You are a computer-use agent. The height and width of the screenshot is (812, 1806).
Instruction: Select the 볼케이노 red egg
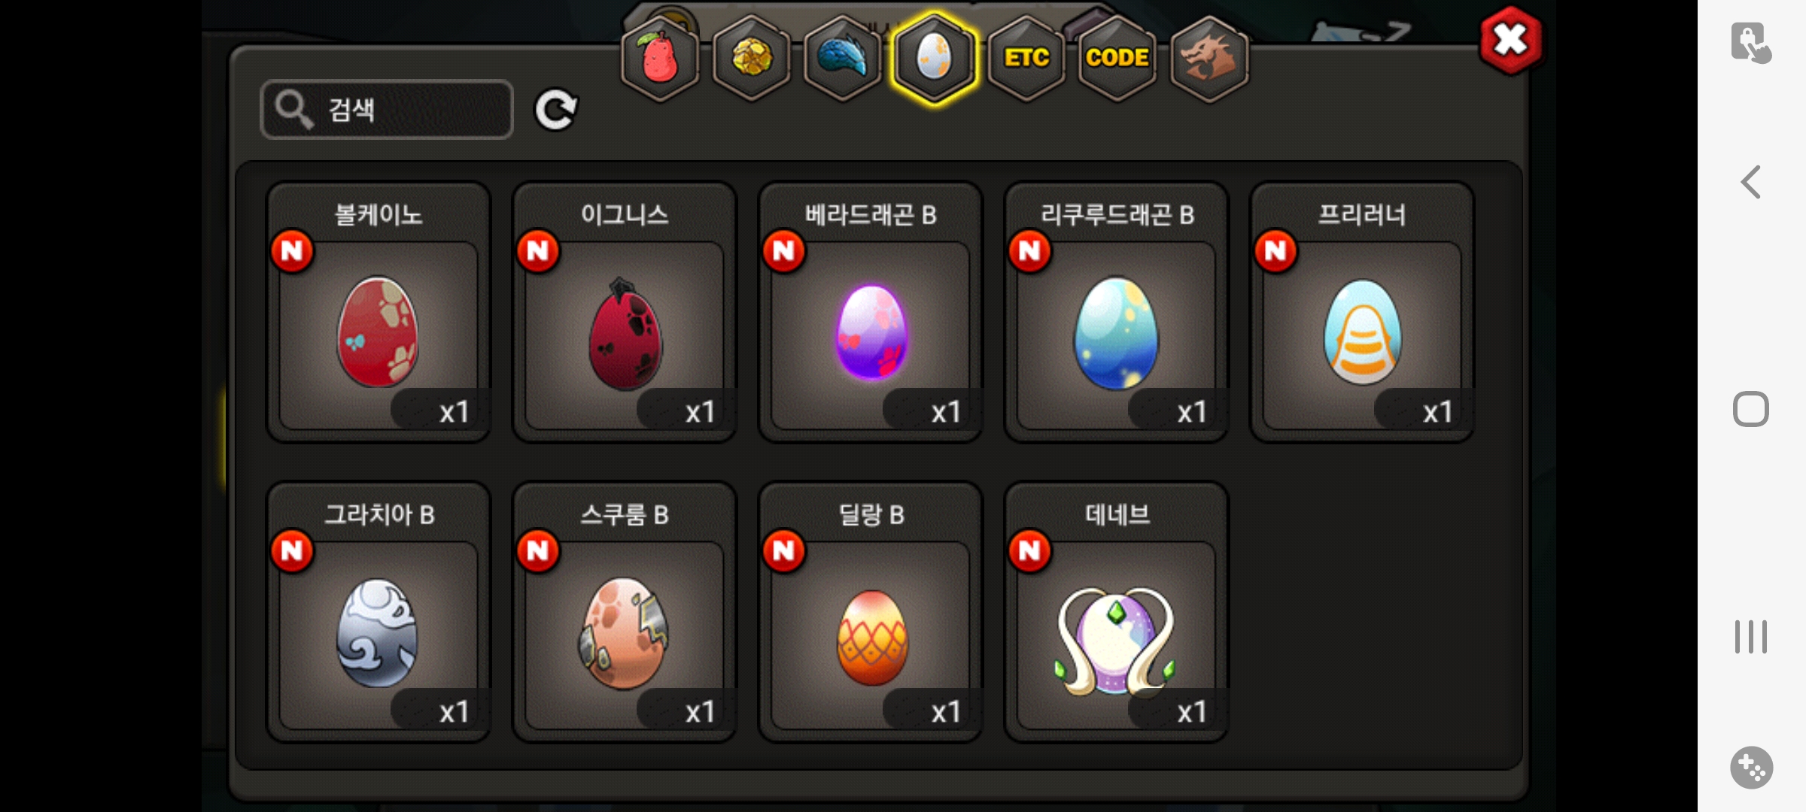click(x=379, y=312)
